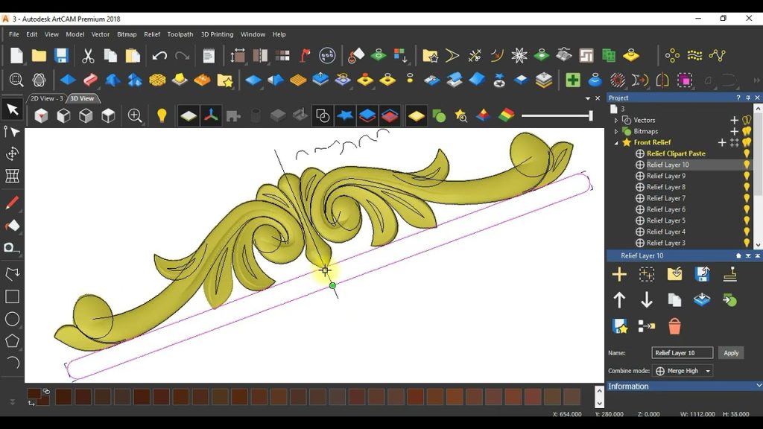763x429 pixels.
Task: Hide Relief Layer 10 via its bulb
Action: 747,164
